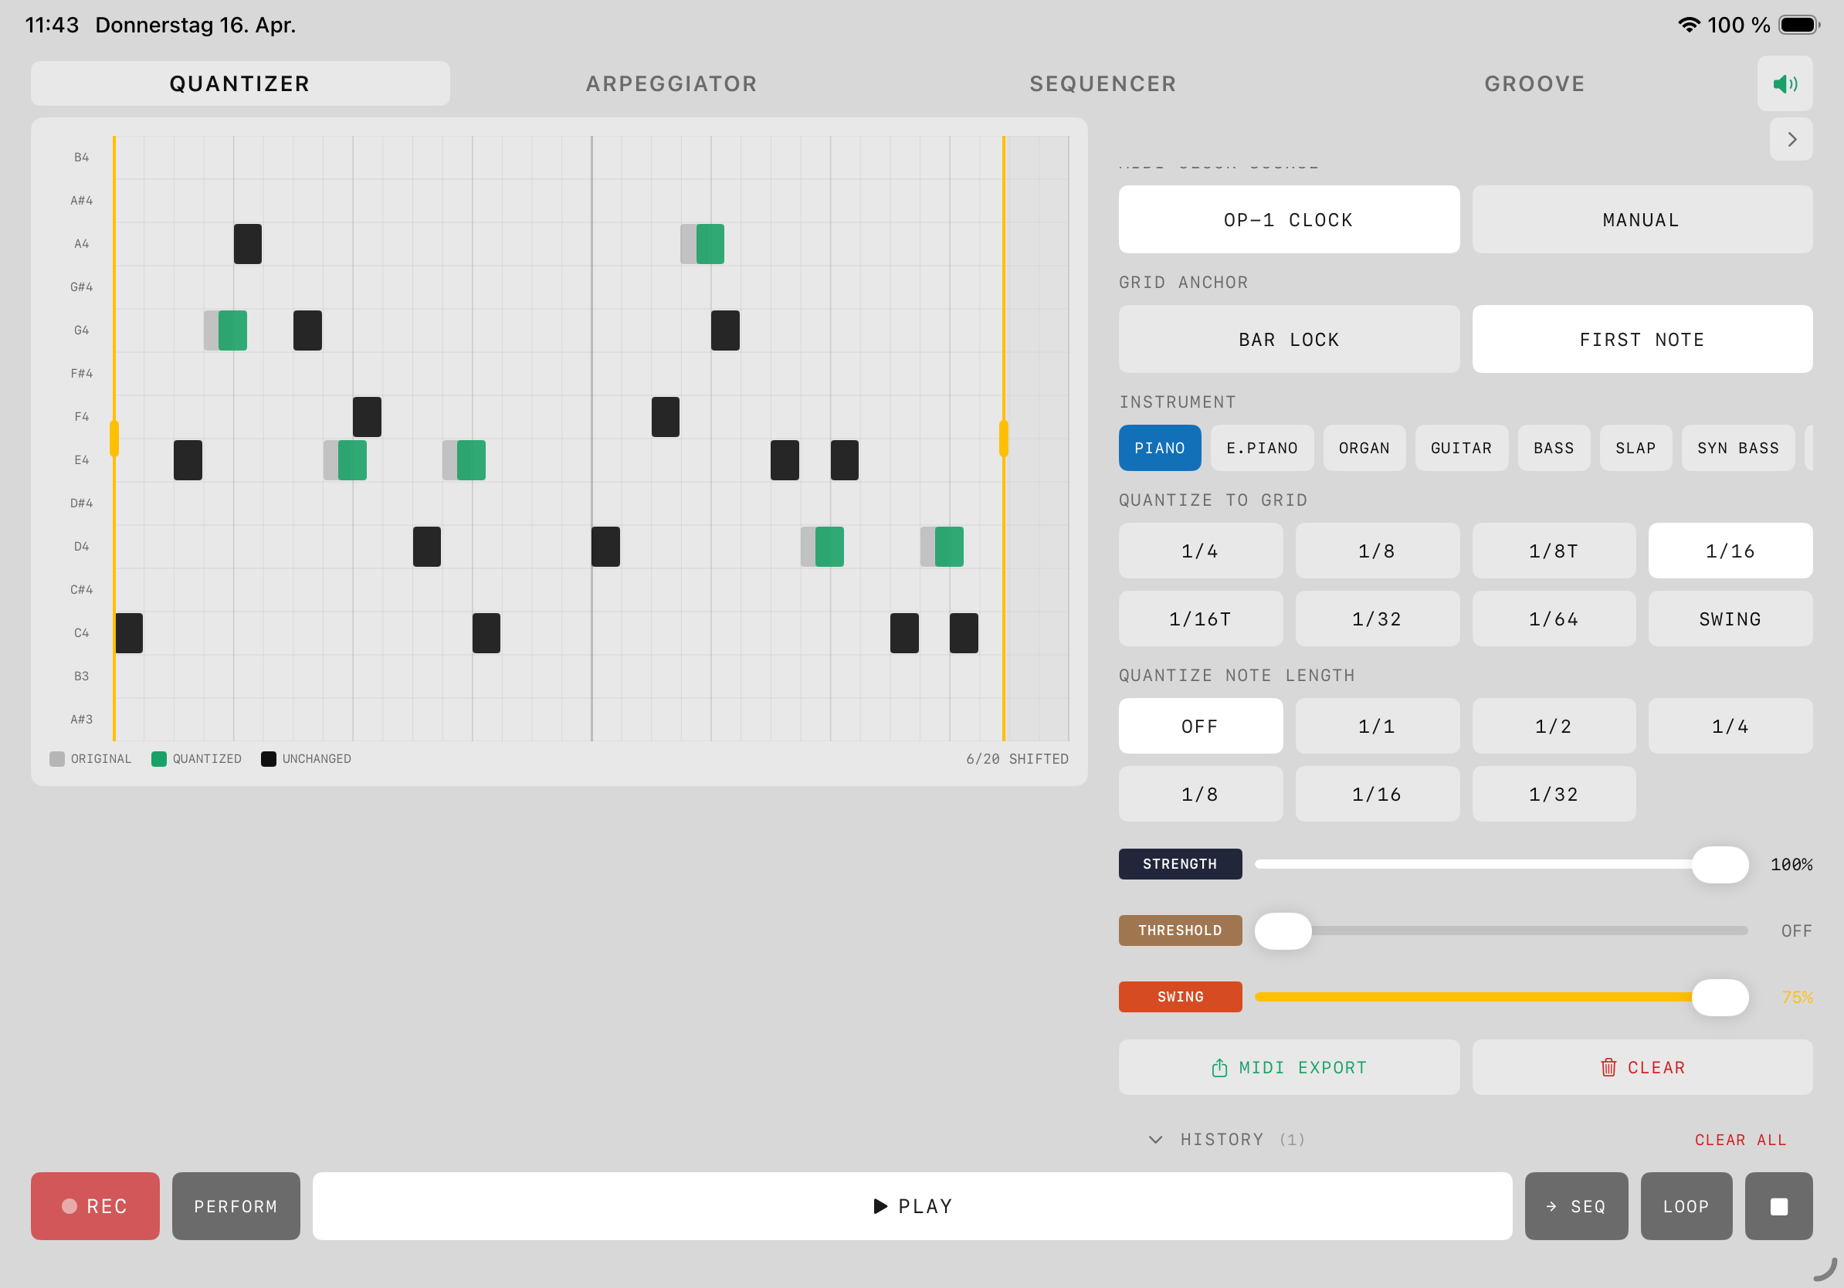Activate PERFORM mode
Screen dimensions: 1844x1288
236,1205
